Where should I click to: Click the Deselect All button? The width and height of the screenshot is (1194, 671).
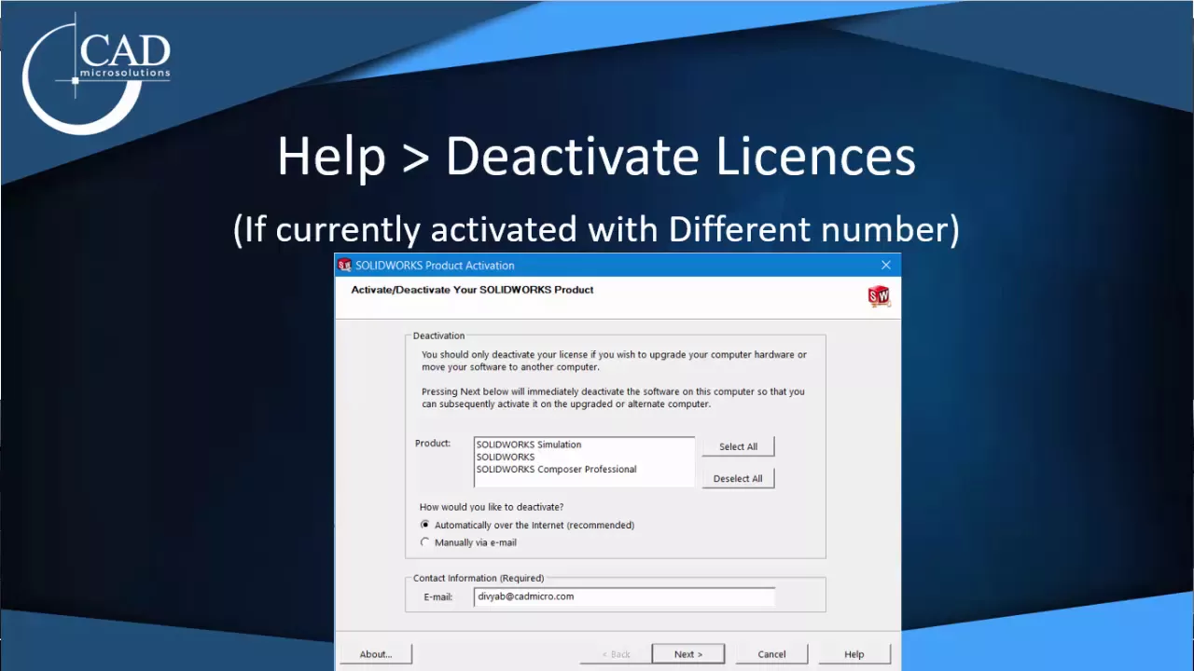click(738, 478)
